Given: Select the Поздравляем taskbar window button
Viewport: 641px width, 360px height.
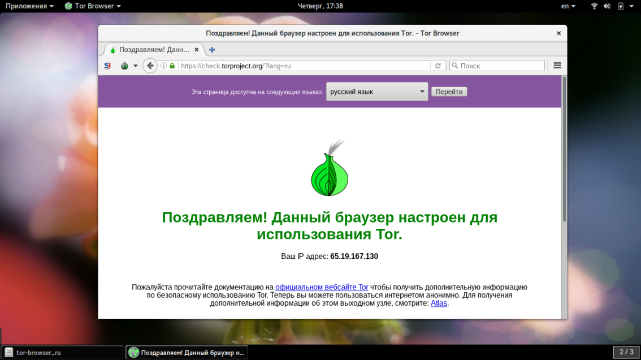Looking at the screenshot, I should tap(187, 352).
